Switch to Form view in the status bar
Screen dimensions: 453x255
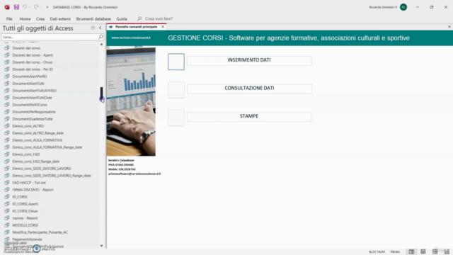pos(411,252)
